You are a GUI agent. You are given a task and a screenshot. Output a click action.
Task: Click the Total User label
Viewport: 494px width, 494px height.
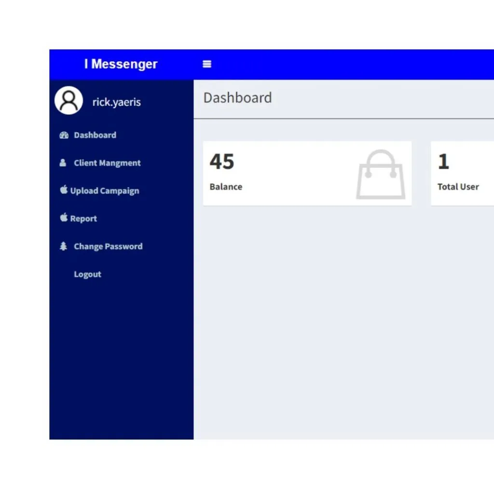click(458, 187)
